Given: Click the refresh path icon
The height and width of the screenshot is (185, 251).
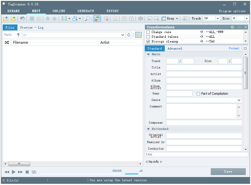Looking at the screenshot, I should pyautogui.click(x=129, y=35).
